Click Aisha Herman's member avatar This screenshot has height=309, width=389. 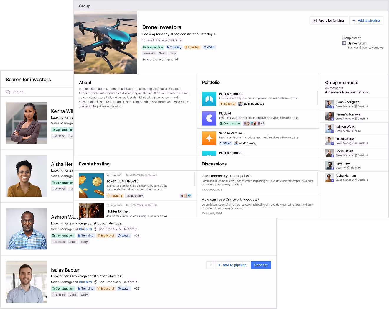329,177
